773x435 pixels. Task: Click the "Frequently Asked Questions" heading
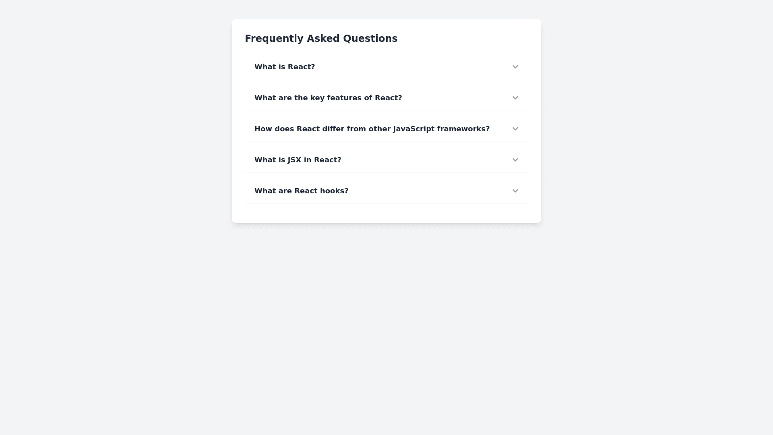[x=321, y=39]
